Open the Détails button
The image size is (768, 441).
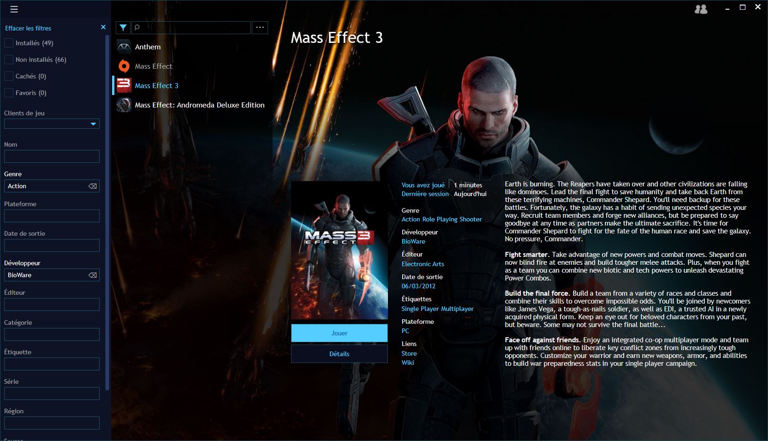(339, 354)
